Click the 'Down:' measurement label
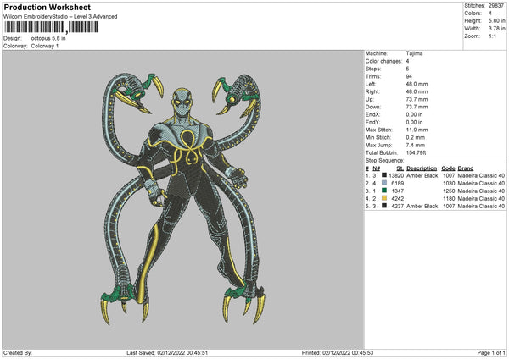The width and height of the screenshot is (509, 359). click(x=372, y=107)
